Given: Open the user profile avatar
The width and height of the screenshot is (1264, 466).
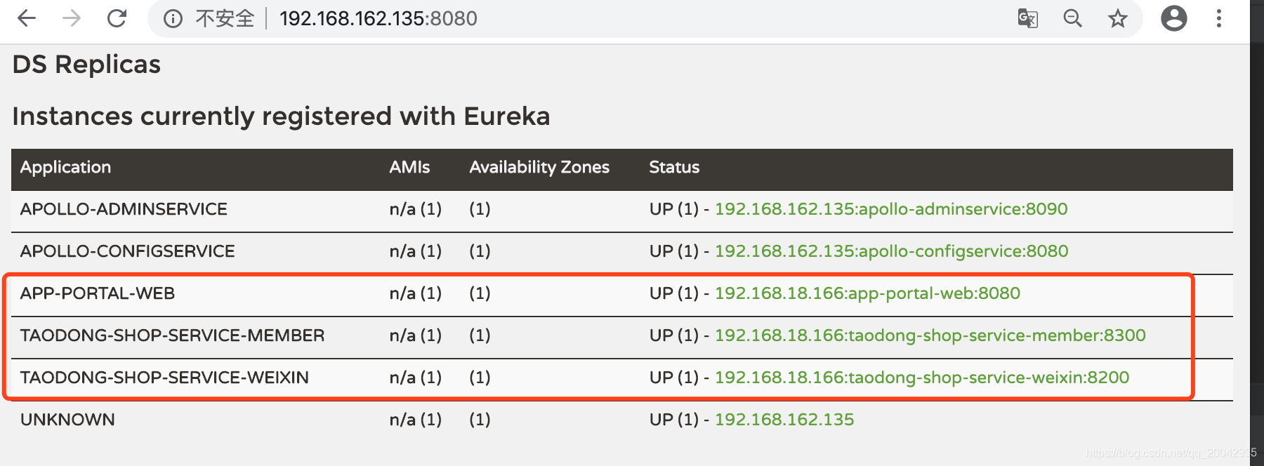Looking at the screenshot, I should [x=1173, y=18].
